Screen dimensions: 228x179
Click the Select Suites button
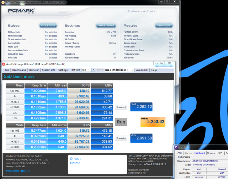48,26
